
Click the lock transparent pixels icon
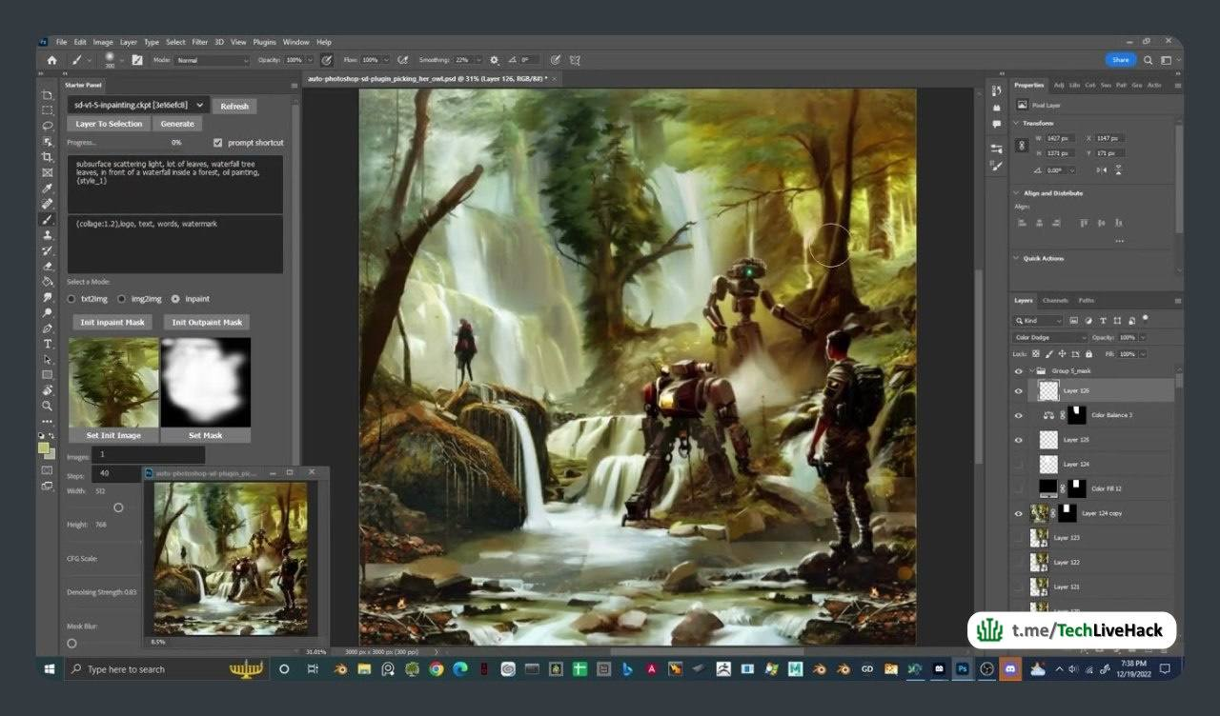[1036, 354]
